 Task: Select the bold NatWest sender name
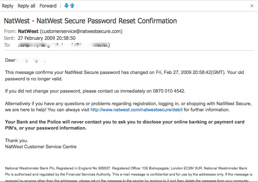(28, 31)
